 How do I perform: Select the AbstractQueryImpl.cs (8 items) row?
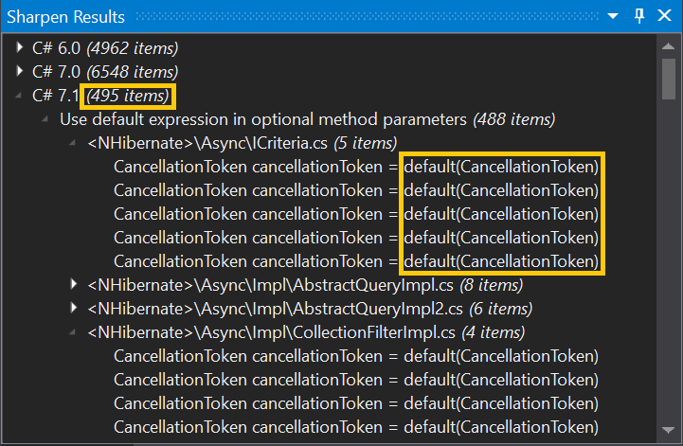click(305, 285)
